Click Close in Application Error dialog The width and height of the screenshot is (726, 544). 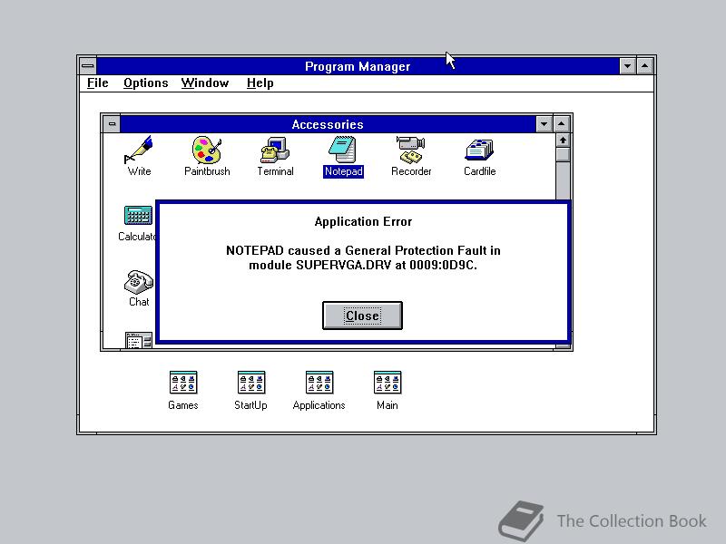pyautogui.click(x=362, y=316)
